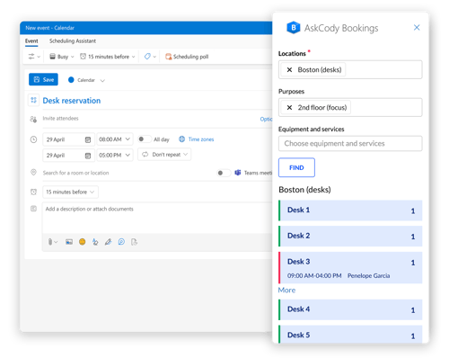Click the pen drawing icon in description toolbar
This screenshot has width=449, height=358.
108,242
